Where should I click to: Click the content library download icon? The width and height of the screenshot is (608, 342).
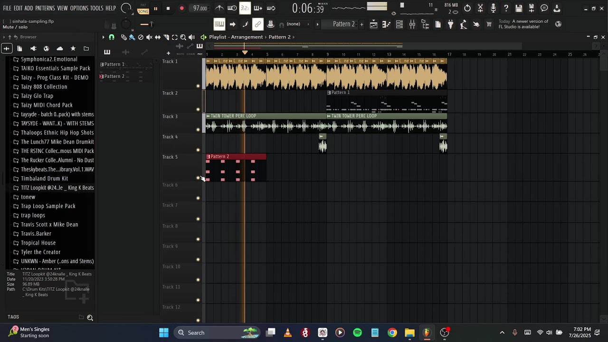click(x=557, y=8)
